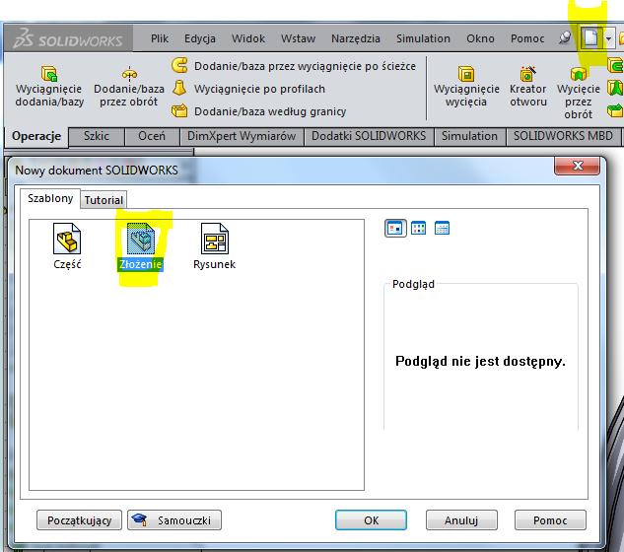Select Wyciągnięcie wycięcia cut tool
Screen dimensions: 624x552
466,87
